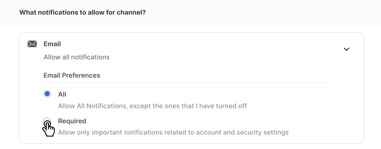Select the Required radio button
The height and width of the screenshot is (149, 381).
coord(47,121)
